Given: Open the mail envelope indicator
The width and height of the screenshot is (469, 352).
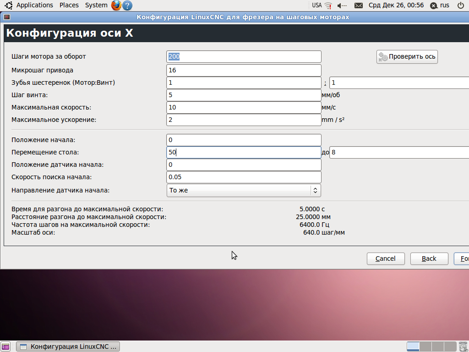Looking at the screenshot, I should [358, 5].
